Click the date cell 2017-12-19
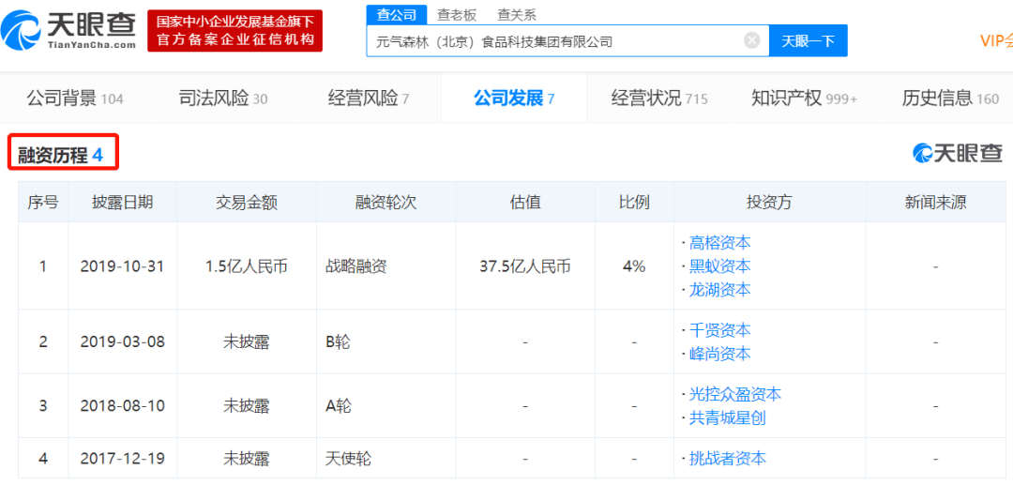 tap(123, 459)
